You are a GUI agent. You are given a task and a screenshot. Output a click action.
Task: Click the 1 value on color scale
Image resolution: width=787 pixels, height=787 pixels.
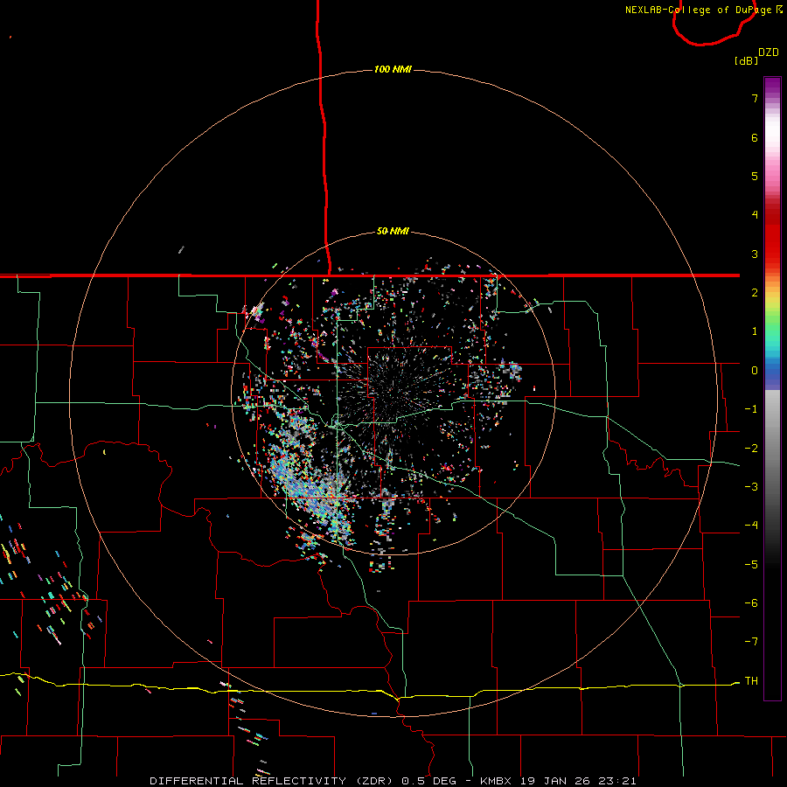(x=755, y=331)
